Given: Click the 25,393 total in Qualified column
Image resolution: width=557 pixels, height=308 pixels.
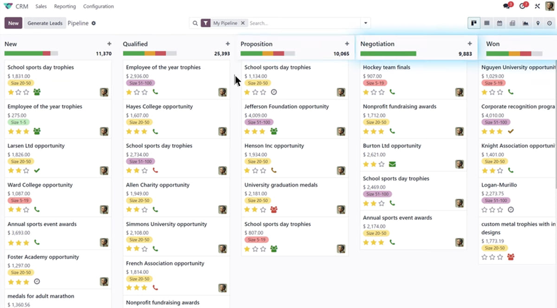Looking at the screenshot, I should coord(222,54).
